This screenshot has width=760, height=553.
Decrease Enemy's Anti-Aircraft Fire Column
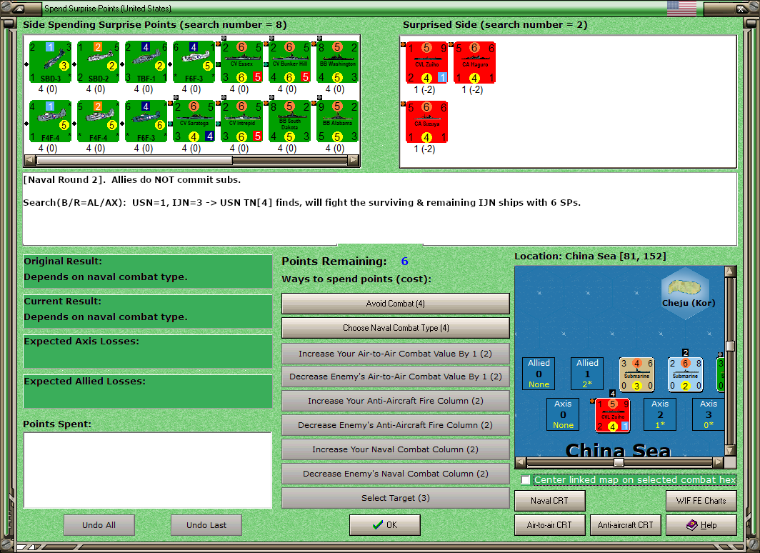[x=396, y=425]
